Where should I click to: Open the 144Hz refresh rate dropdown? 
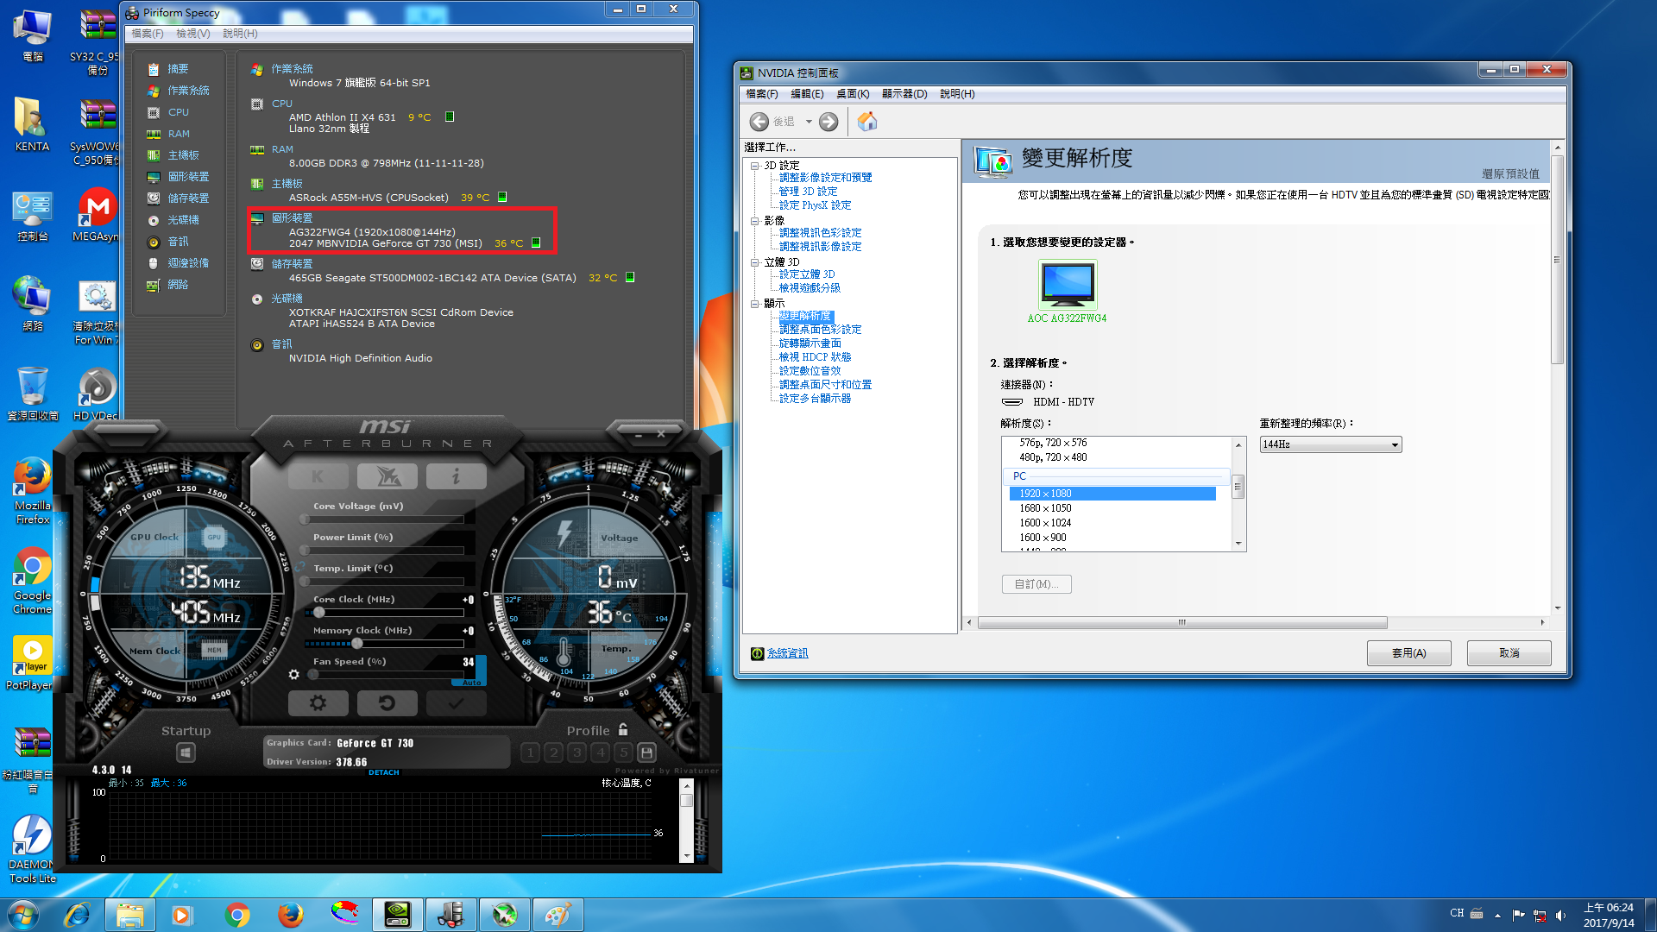[1330, 444]
